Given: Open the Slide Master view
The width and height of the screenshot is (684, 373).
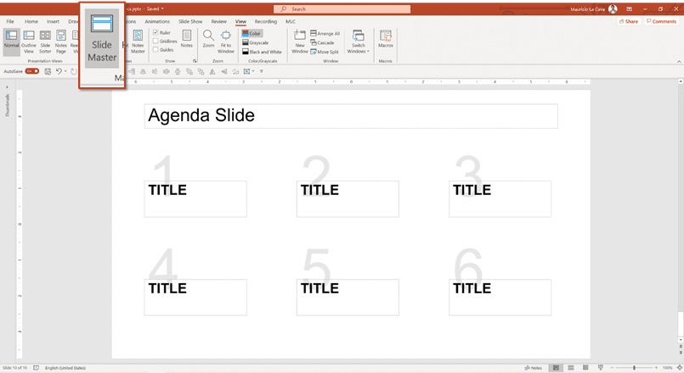Looking at the screenshot, I should pos(102,39).
